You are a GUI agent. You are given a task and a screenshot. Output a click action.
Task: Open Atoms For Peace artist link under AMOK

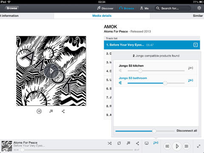(x=116, y=31)
